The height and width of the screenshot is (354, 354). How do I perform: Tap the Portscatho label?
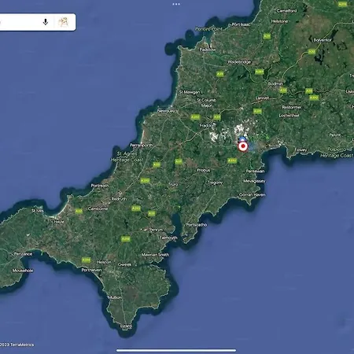point(197,225)
